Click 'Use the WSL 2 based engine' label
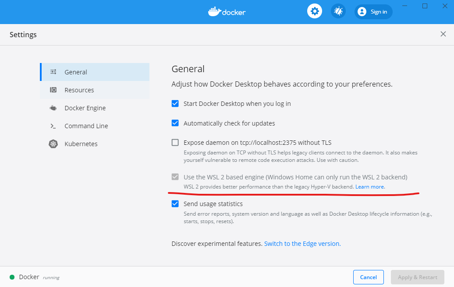This screenshot has width=454, height=287. (295, 177)
